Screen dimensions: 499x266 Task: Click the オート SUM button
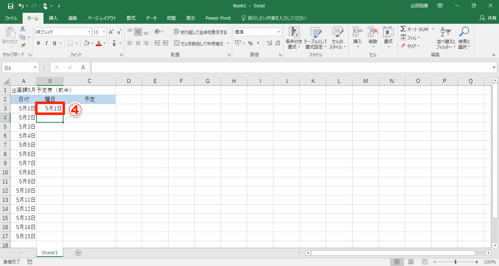click(415, 29)
